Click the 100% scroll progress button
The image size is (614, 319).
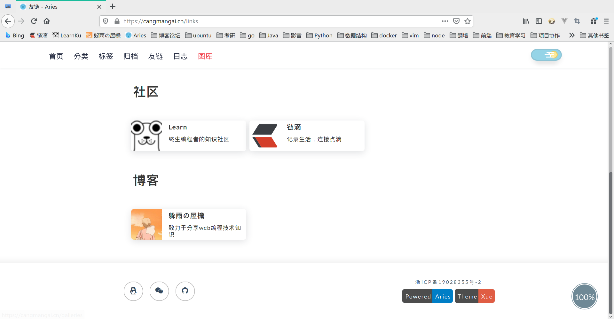(x=585, y=297)
